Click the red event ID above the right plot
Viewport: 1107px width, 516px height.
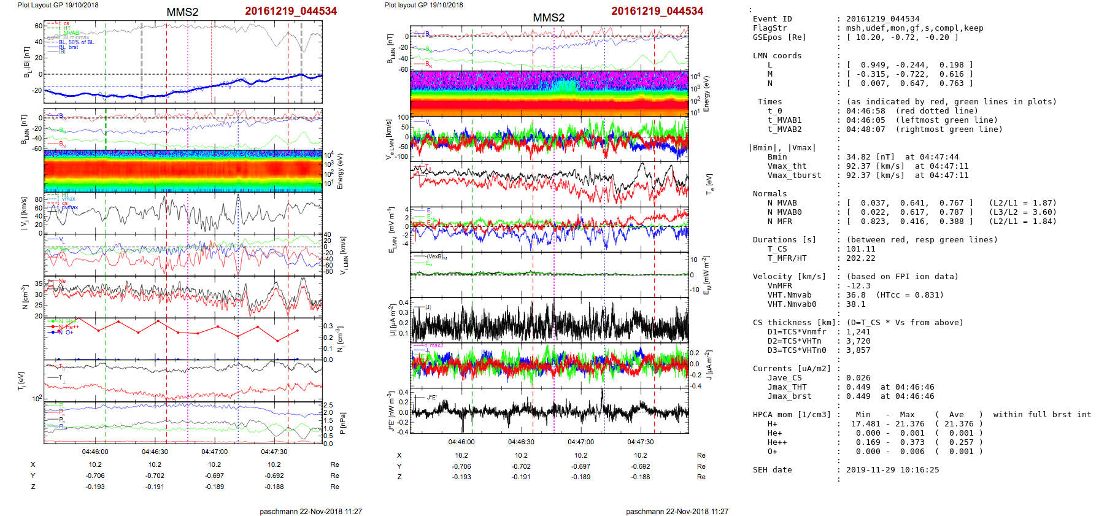click(x=657, y=11)
